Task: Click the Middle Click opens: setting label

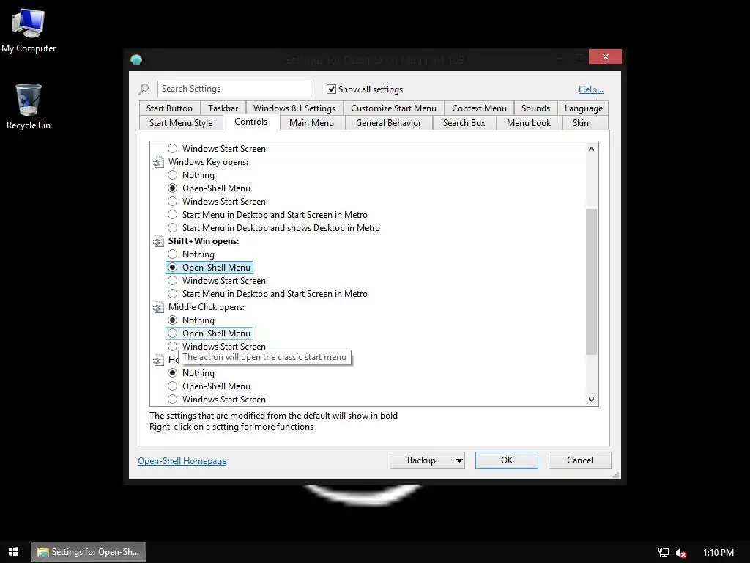Action: [x=206, y=307]
